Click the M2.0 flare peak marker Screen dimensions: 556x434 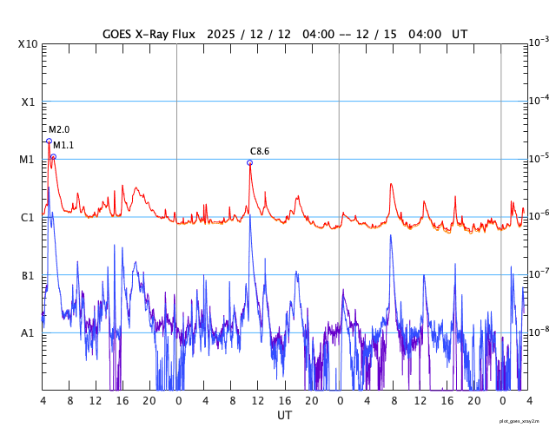pyautogui.click(x=49, y=141)
